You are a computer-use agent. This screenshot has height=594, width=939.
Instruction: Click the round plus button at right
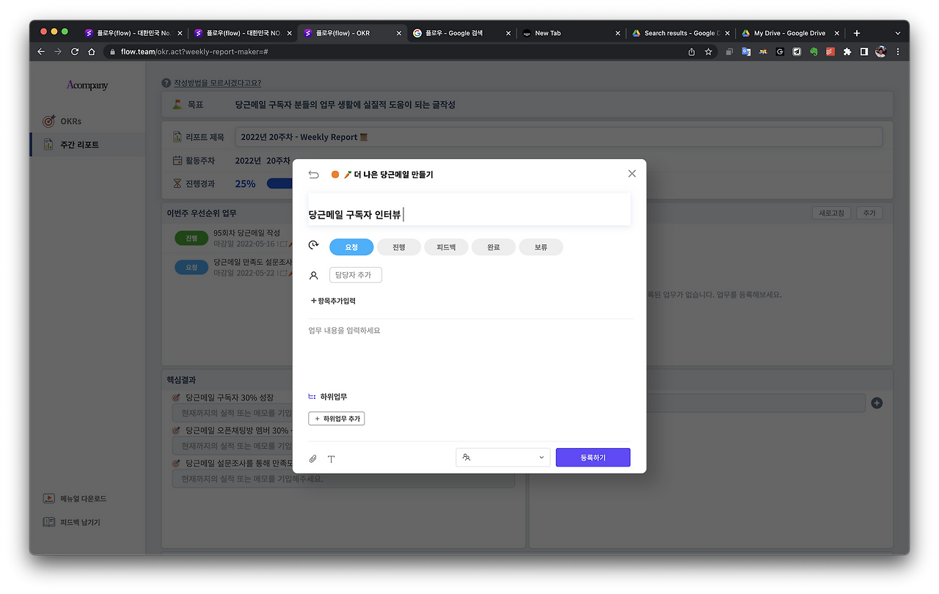(877, 403)
